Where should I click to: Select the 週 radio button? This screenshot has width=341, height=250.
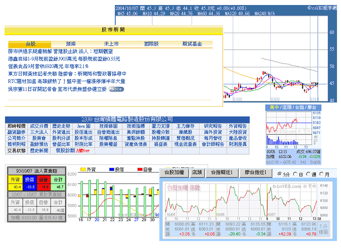(308, 174)
